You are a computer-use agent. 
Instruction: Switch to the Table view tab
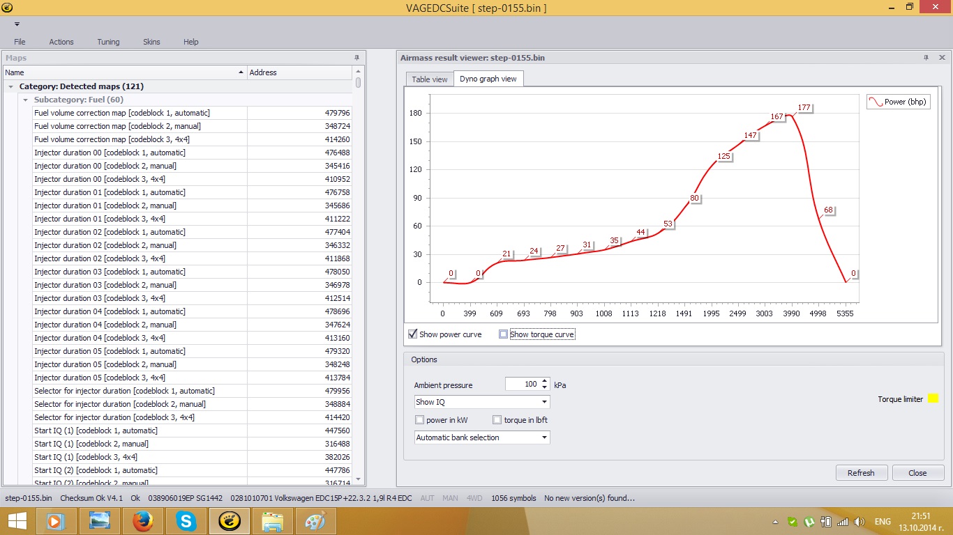tap(430, 79)
